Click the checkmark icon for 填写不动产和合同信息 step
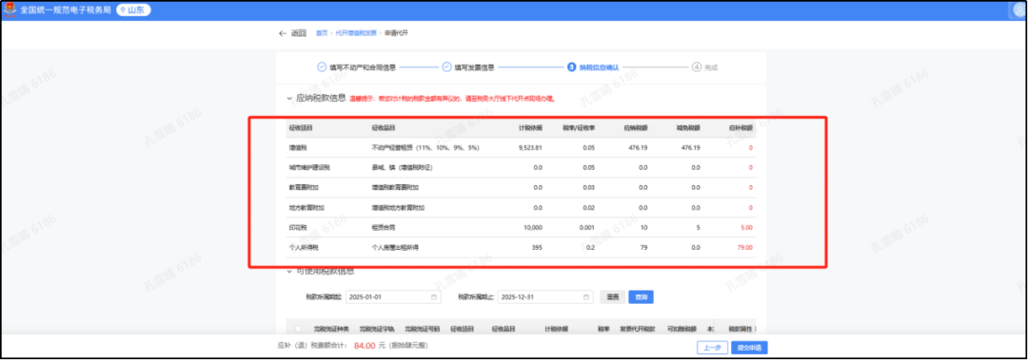1028x360 pixels. click(x=322, y=66)
